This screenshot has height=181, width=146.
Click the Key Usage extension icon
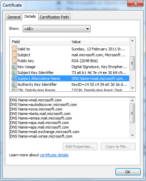point(14,67)
